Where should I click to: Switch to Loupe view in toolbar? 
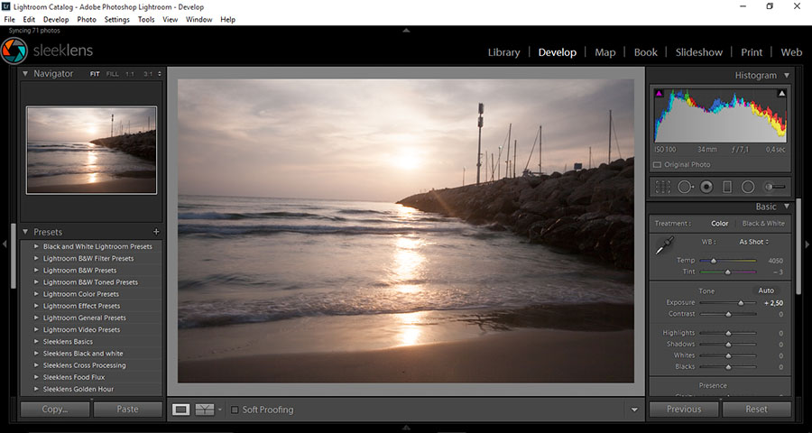pyautogui.click(x=181, y=410)
